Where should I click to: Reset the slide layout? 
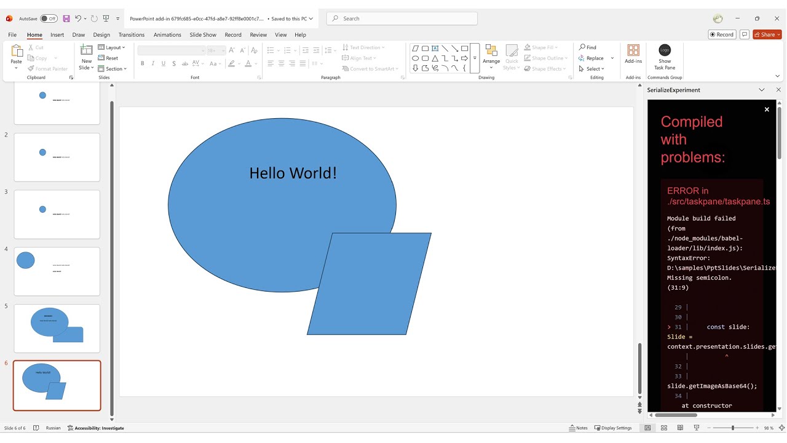pyautogui.click(x=108, y=58)
